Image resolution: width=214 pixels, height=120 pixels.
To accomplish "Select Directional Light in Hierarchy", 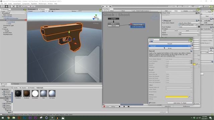I will point(8,25).
